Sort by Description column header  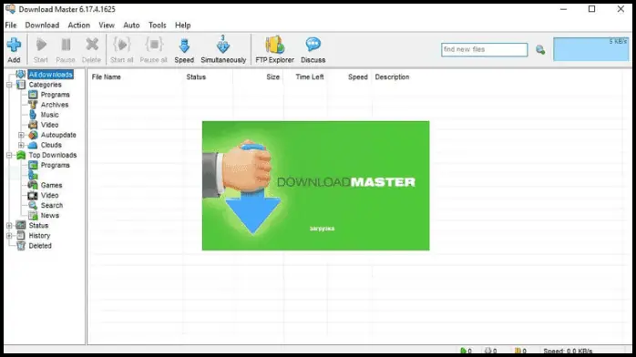(392, 77)
